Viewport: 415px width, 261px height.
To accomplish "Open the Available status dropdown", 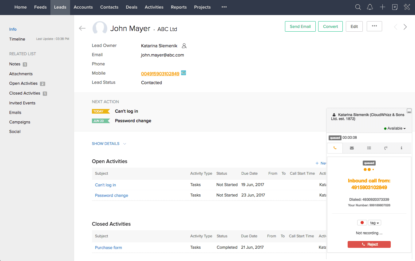I will coord(395,128).
